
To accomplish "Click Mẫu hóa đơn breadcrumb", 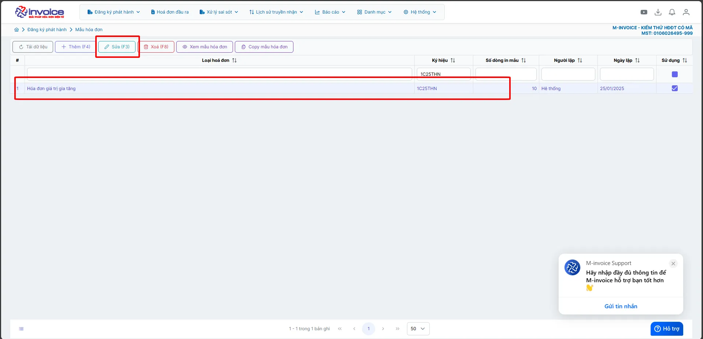I will point(89,30).
